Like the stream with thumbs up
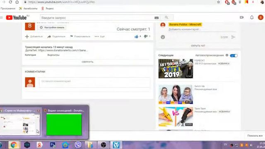This screenshot has height=149, width=265. 136,36
